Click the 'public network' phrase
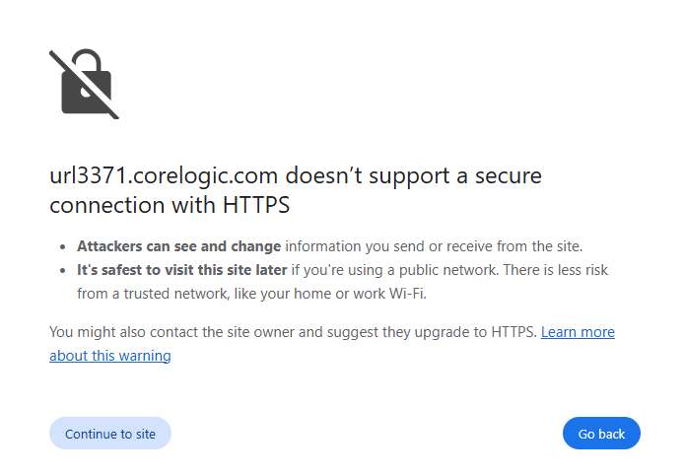This screenshot has width=684, height=475. pyautogui.click(x=448, y=270)
